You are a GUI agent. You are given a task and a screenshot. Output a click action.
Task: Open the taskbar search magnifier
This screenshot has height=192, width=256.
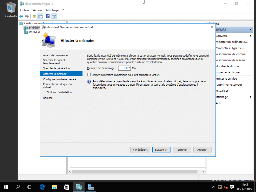click(18, 187)
